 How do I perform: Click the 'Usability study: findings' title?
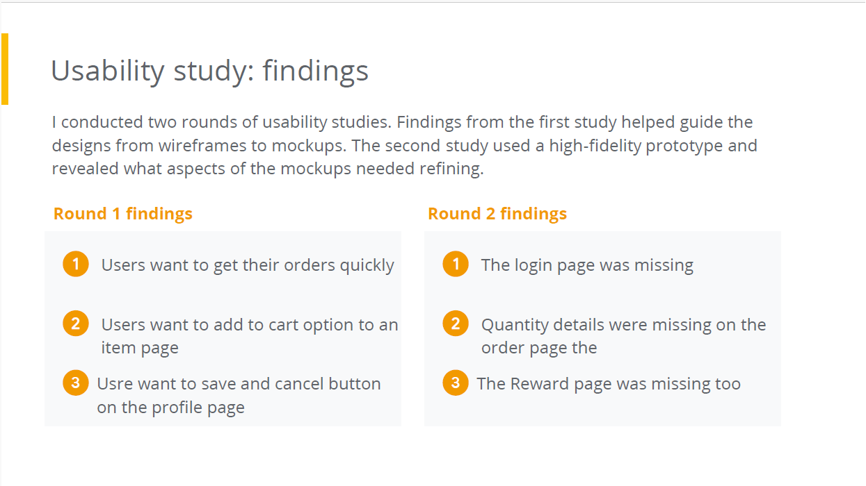(209, 71)
